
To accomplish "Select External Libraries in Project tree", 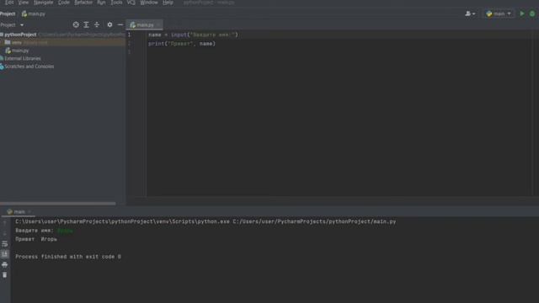I will coord(23,58).
